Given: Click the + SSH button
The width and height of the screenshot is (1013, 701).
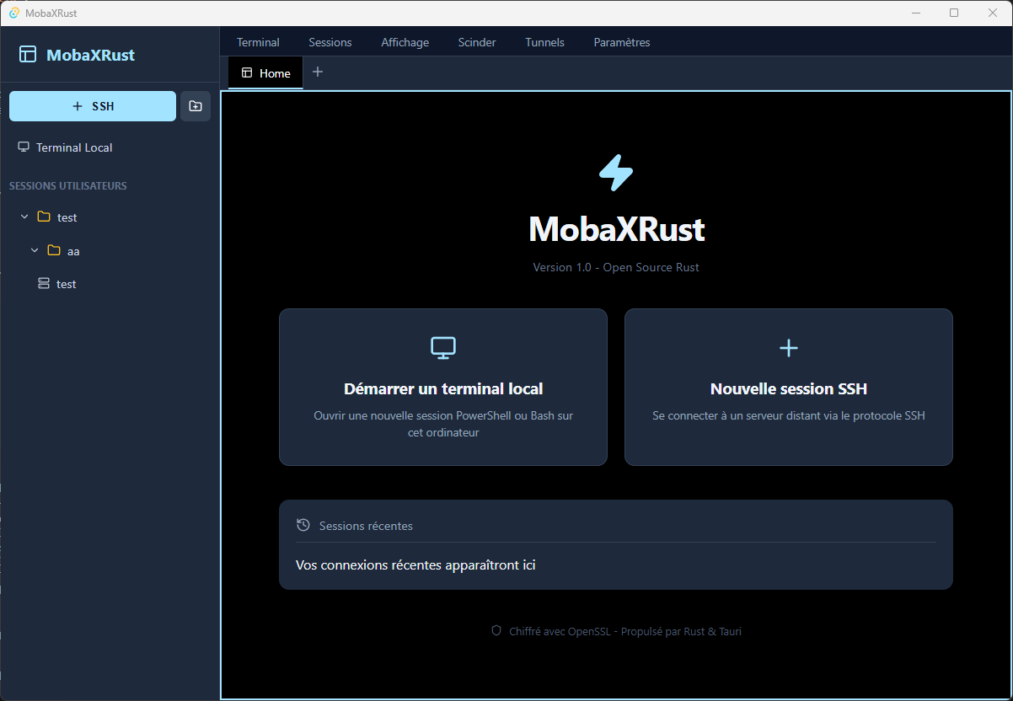Looking at the screenshot, I should pos(93,106).
